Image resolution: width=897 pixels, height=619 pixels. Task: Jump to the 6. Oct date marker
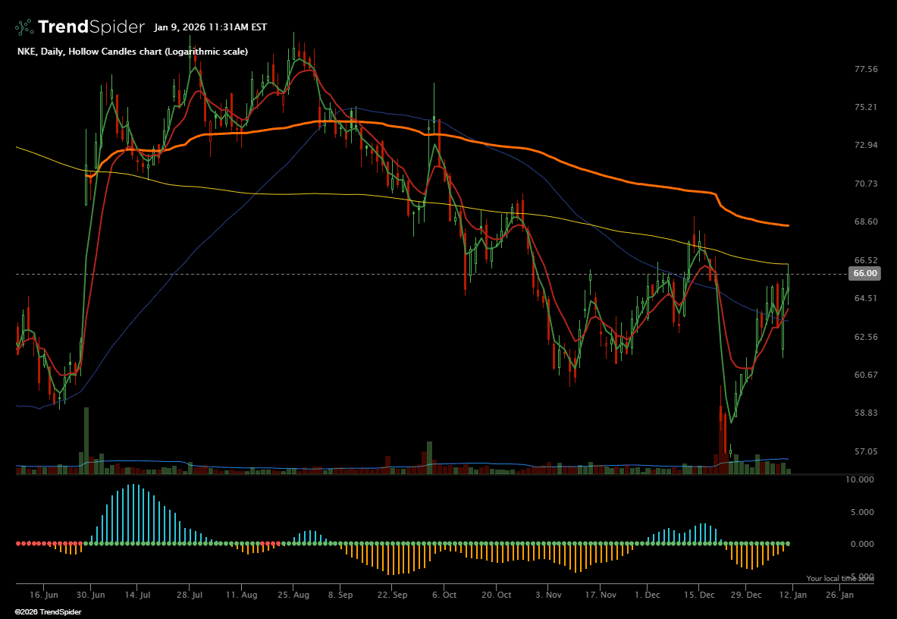coord(444,595)
